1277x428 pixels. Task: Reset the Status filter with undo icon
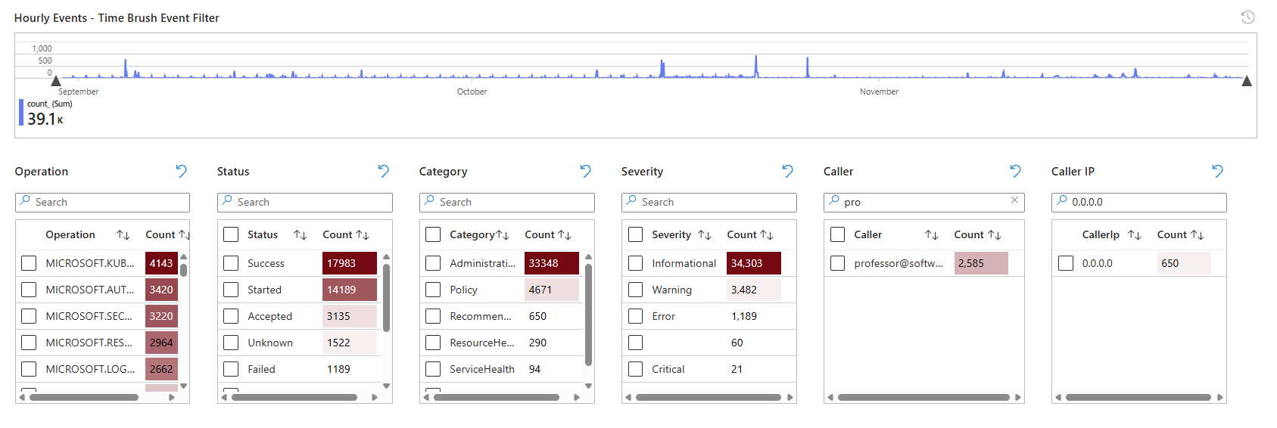pos(383,172)
